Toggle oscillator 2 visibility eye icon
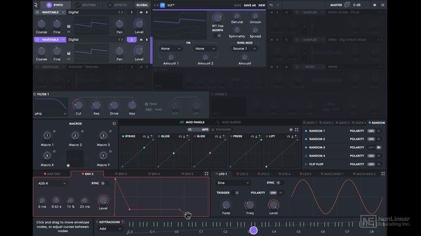The height and width of the screenshot is (236, 421). (x=68, y=59)
